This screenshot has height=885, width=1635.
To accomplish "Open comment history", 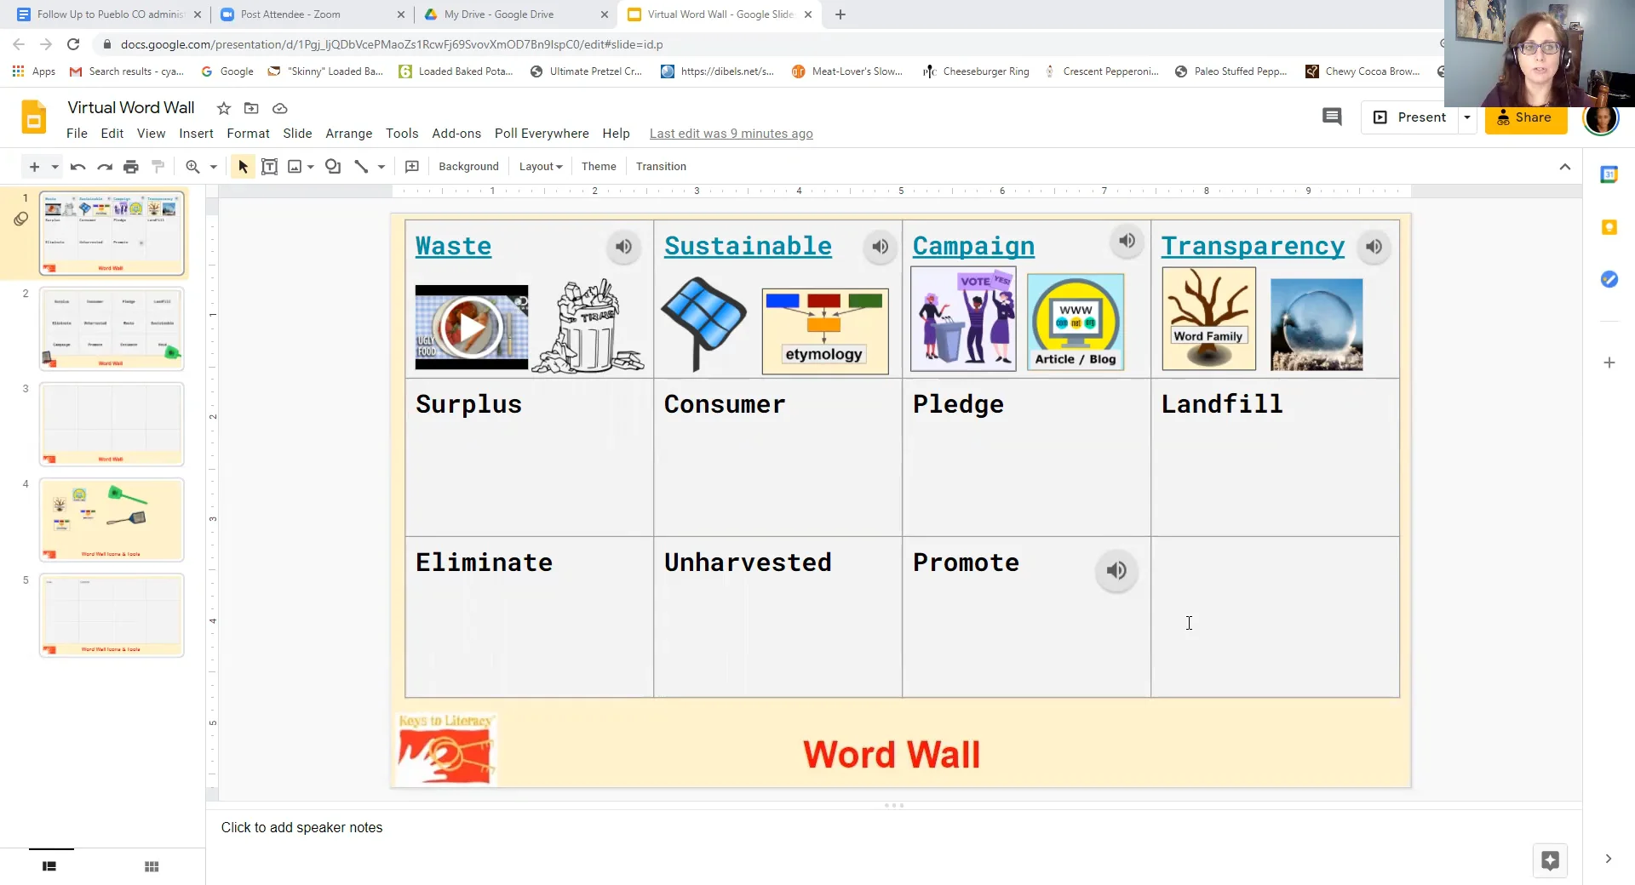I will [x=1332, y=117].
